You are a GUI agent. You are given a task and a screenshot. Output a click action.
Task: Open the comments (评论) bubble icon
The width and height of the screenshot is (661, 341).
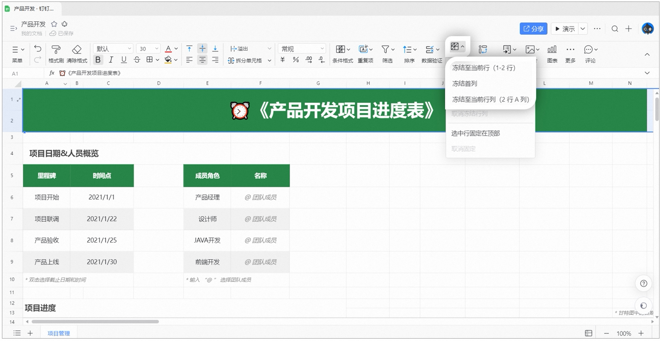590,49
